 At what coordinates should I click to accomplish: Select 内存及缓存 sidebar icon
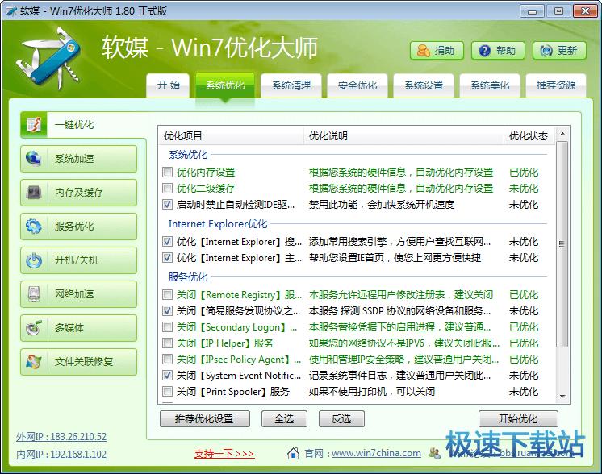(34, 193)
